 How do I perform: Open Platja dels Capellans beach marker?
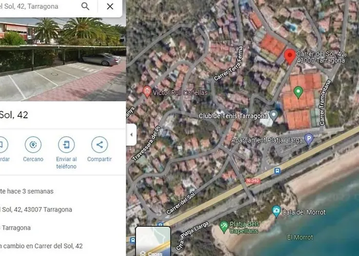224,227
